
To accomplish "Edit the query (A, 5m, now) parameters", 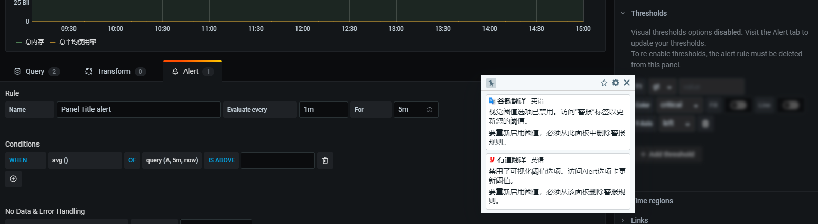I will [172, 160].
